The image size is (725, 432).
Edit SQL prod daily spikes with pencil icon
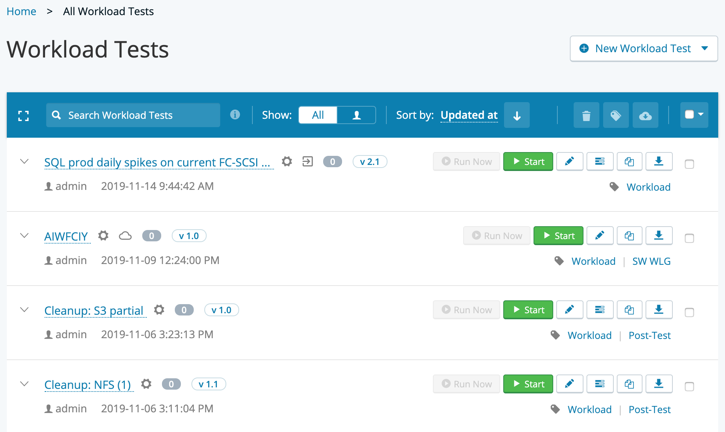coord(569,162)
